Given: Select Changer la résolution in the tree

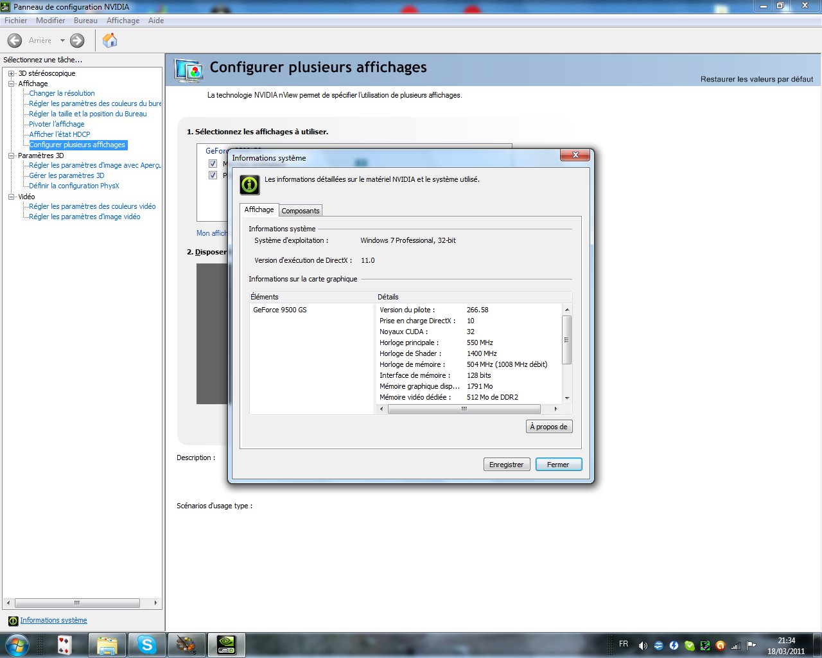Looking at the screenshot, I should pyautogui.click(x=62, y=93).
